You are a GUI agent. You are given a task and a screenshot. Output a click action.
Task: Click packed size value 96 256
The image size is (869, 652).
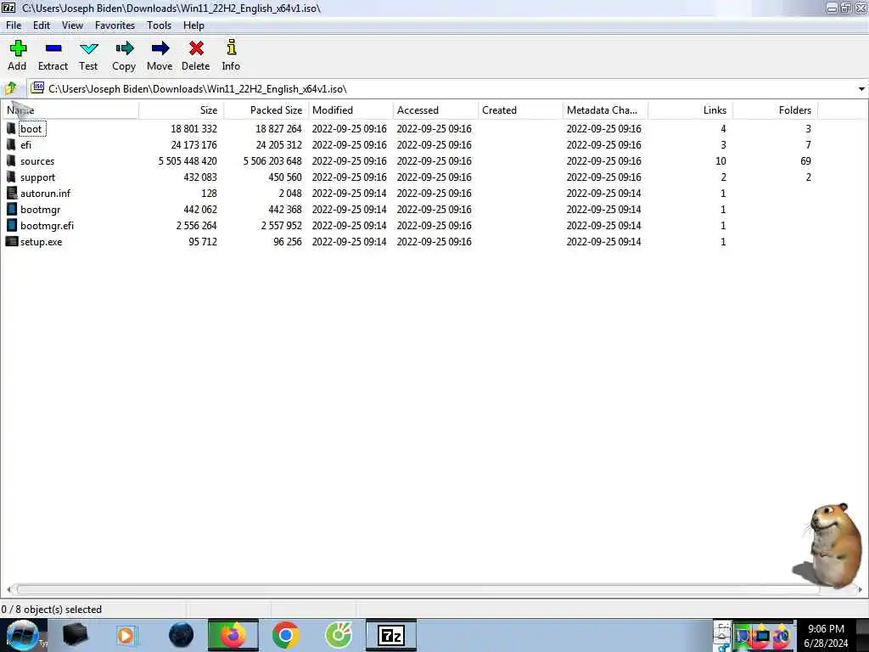(287, 242)
